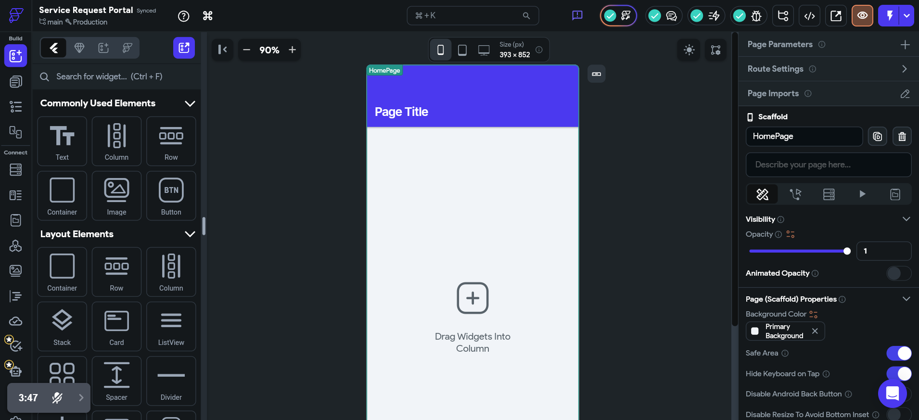The height and width of the screenshot is (420, 919).
Task: Open run mode dropdown arrow
Action: (x=907, y=16)
